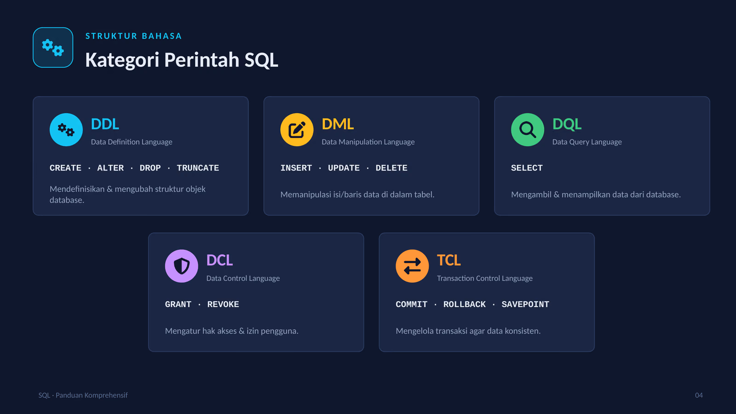The image size is (736, 414).
Task: Click the slide page number 04
Action: point(699,395)
